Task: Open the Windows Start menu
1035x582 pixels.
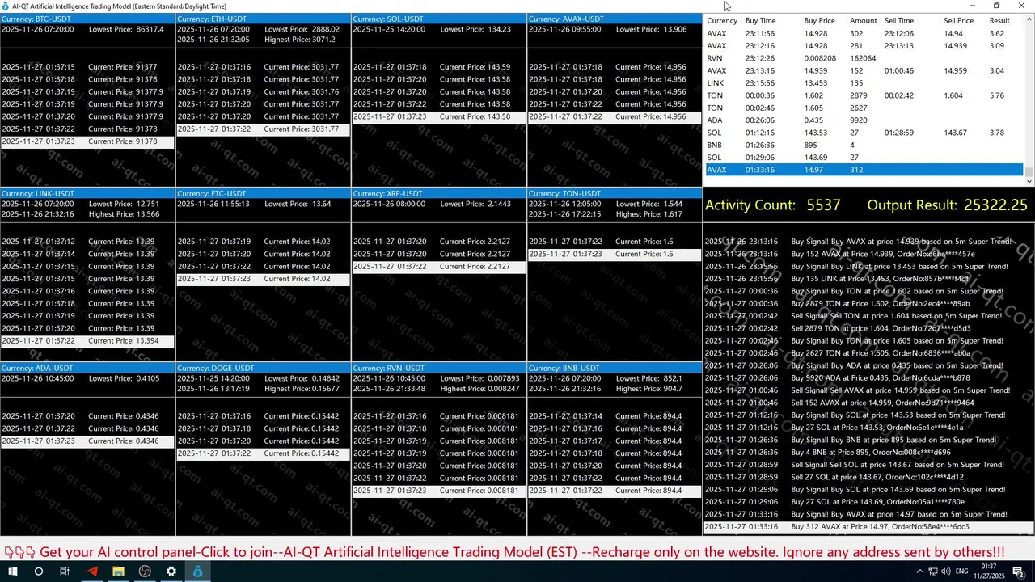Action: pos(13,571)
